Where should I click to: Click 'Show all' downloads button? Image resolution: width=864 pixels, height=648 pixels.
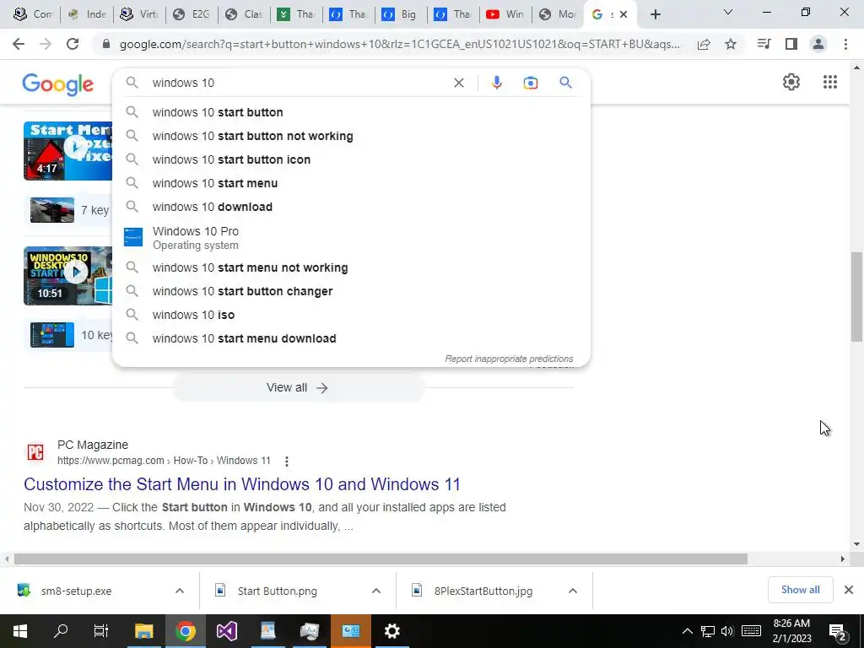(800, 590)
